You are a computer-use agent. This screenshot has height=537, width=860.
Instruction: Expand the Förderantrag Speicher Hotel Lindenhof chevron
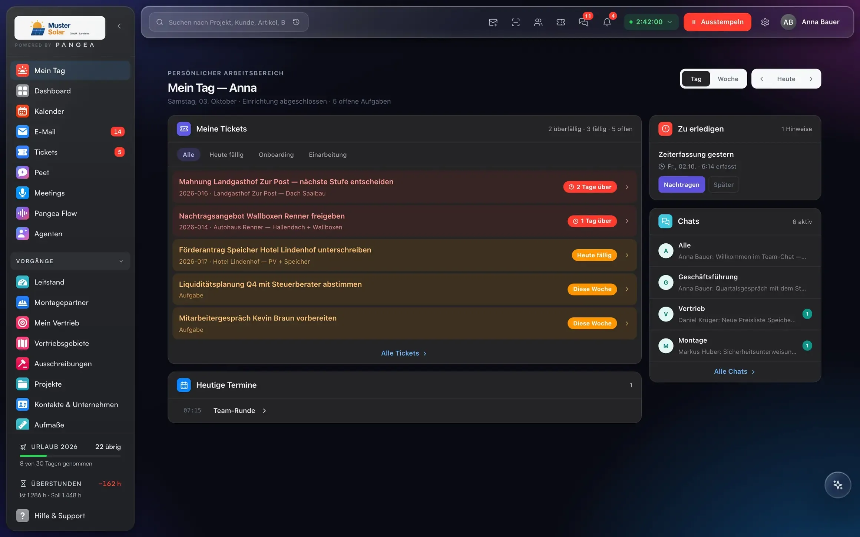click(627, 255)
